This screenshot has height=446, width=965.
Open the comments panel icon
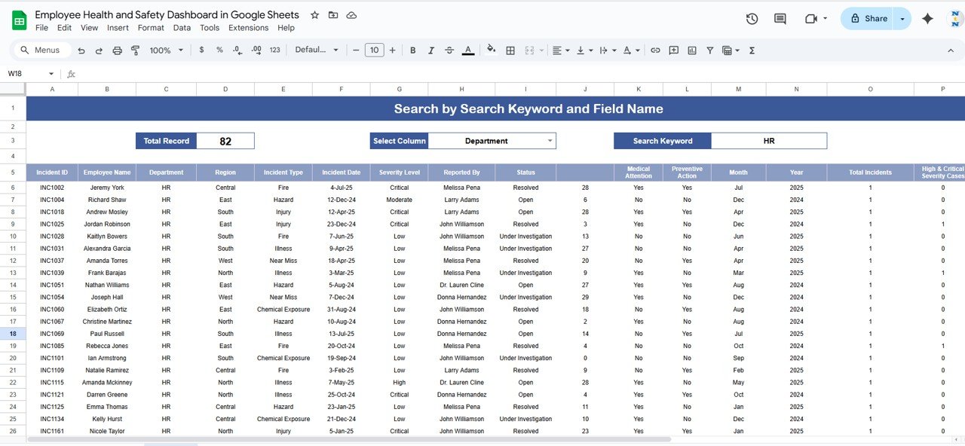coord(780,19)
